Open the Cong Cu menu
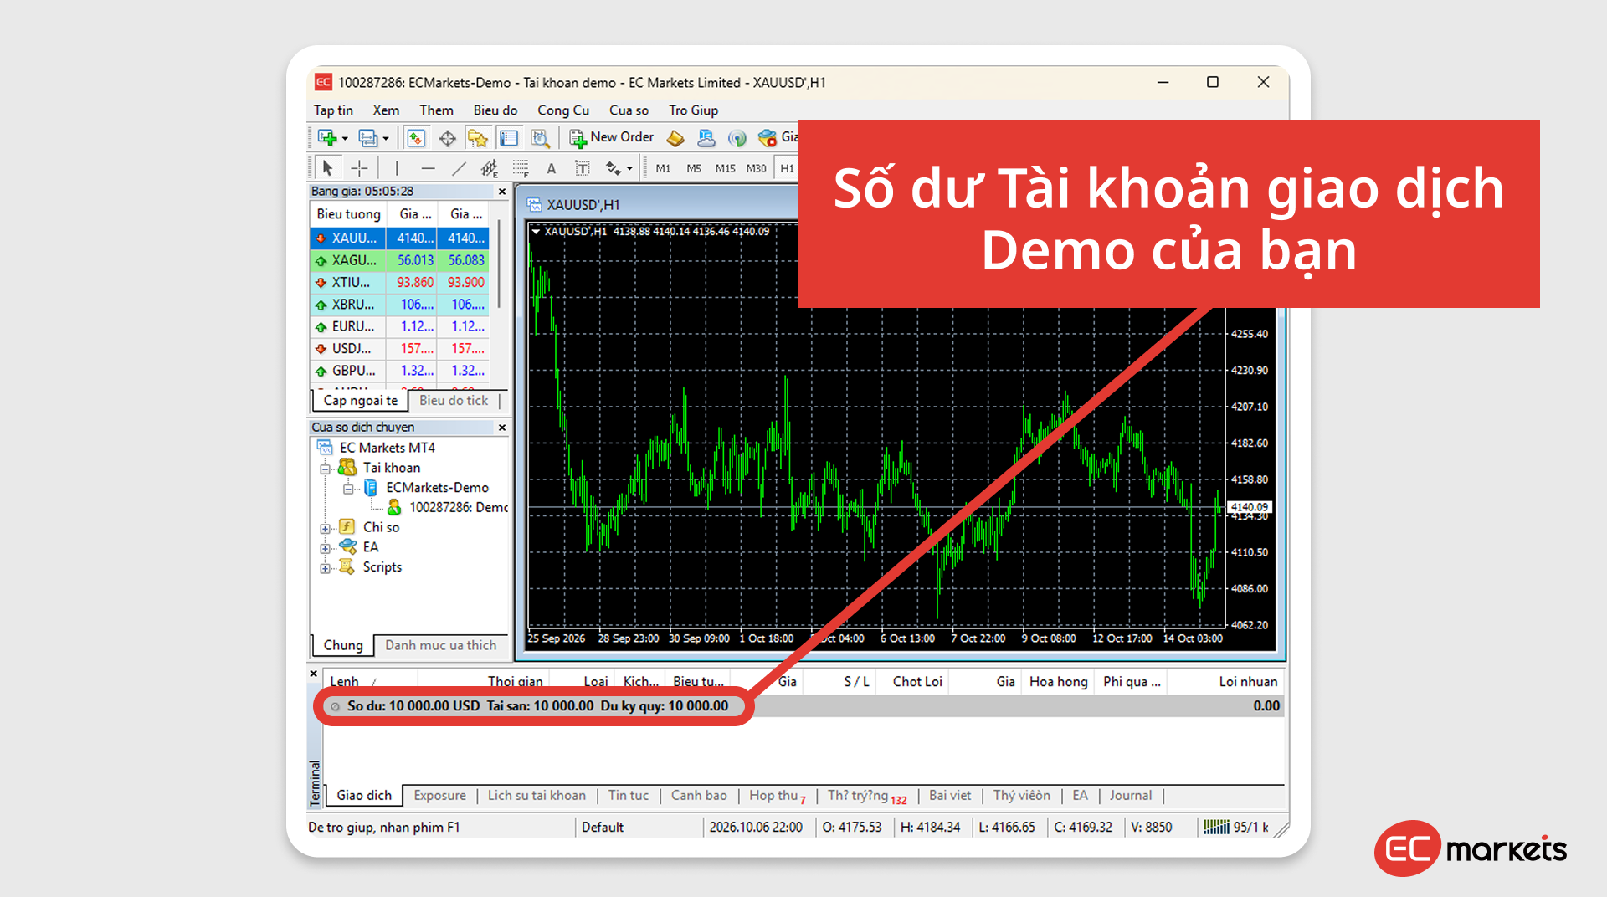This screenshot has width=1607, height=897. point(563,110)
